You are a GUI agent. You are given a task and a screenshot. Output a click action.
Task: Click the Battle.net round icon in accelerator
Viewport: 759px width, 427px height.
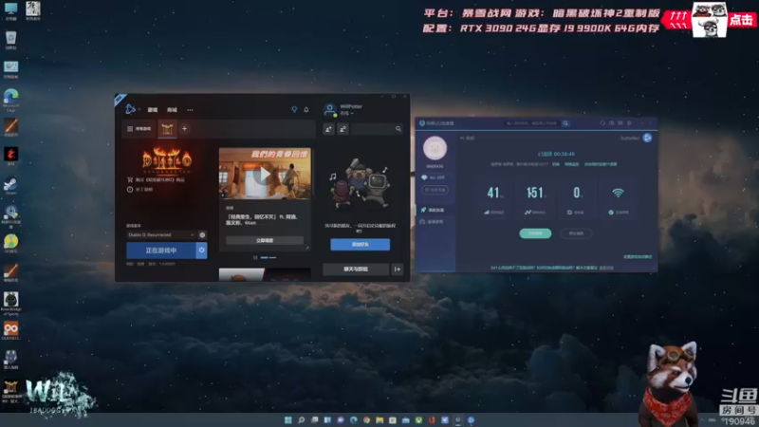click(x=647, y=138)
